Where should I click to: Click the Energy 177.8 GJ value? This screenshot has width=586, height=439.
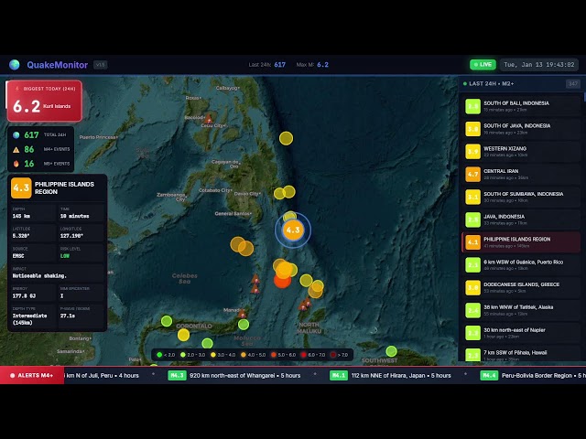[25, 295]
